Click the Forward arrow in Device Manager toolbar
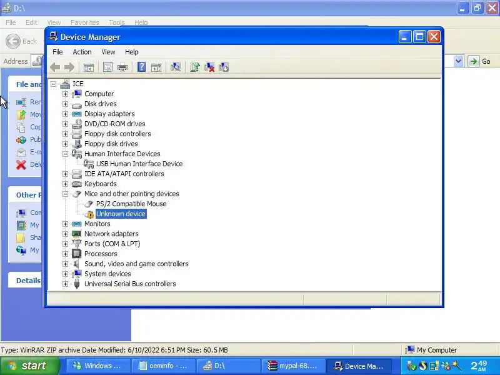Viewport: 500px width, 375px height. pyautogui.click(x=69, y=67)
